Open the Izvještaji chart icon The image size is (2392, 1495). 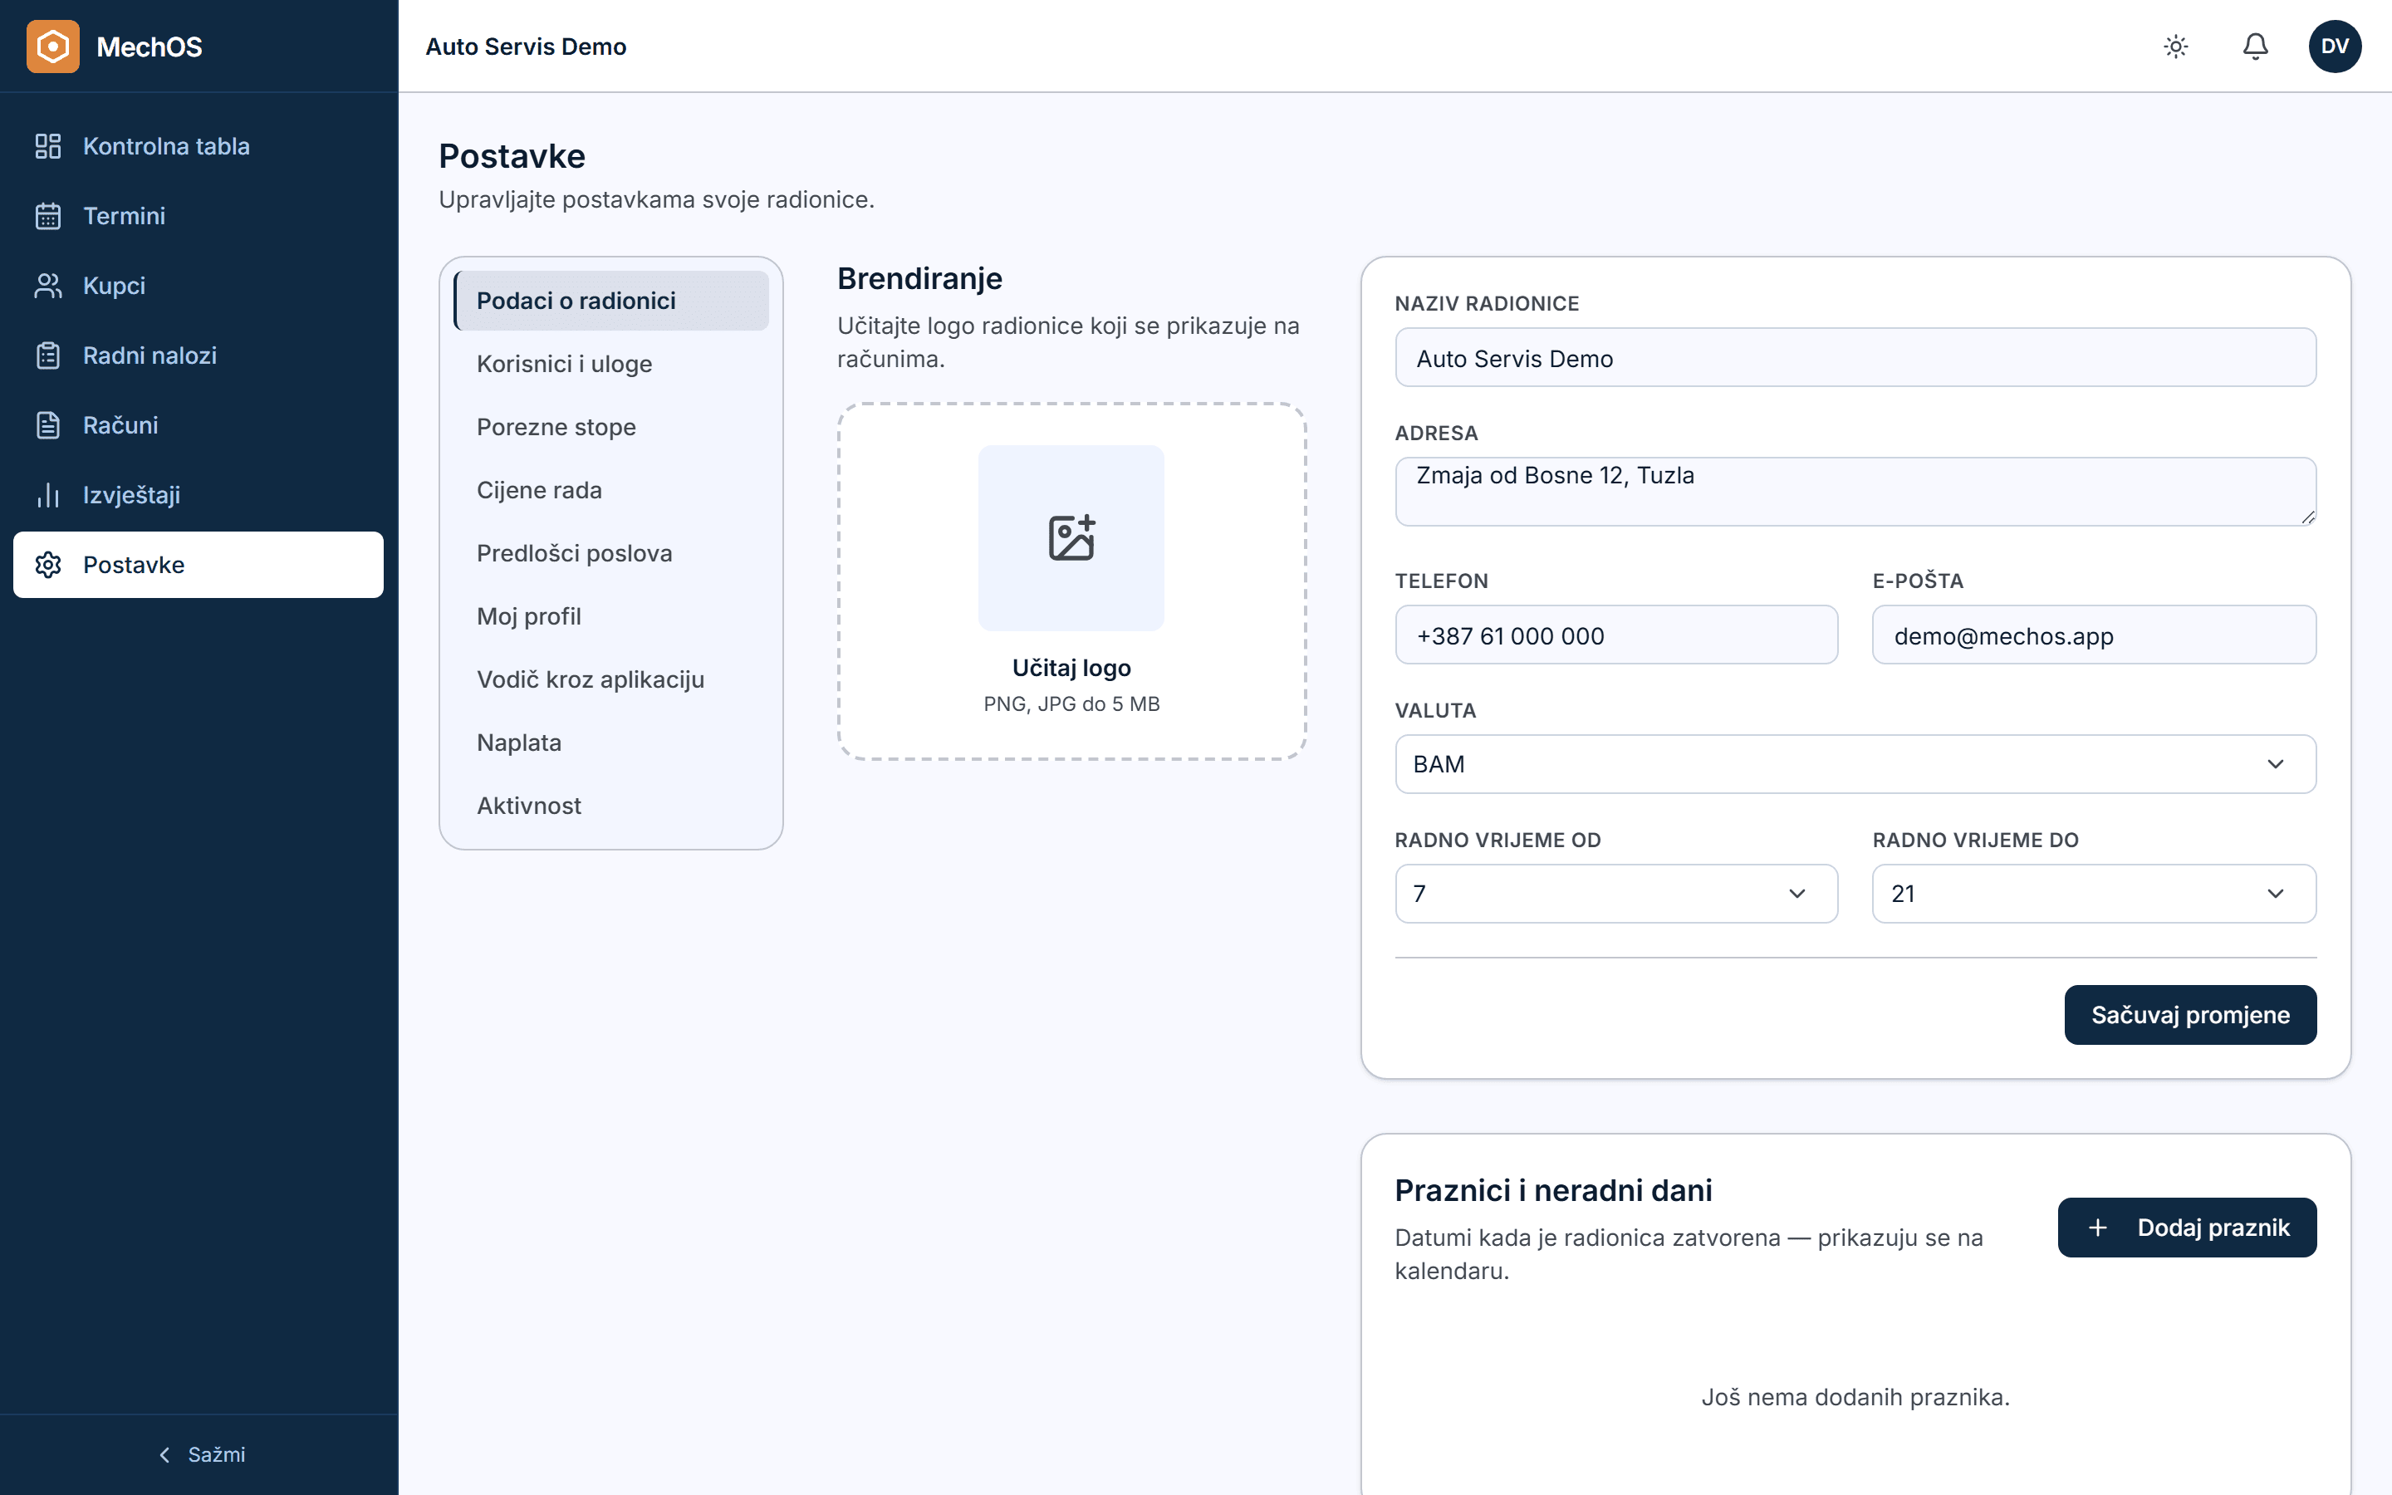(48, 495)
